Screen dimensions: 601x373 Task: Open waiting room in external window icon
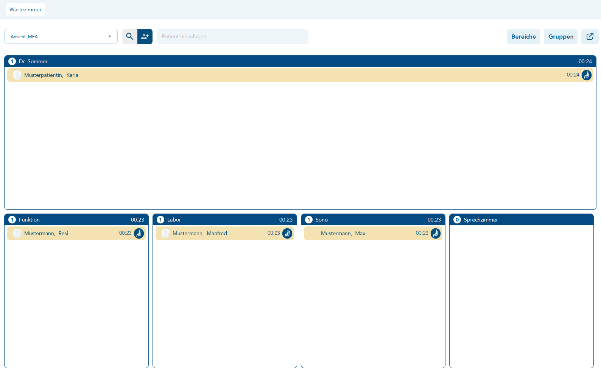(590, 36)
